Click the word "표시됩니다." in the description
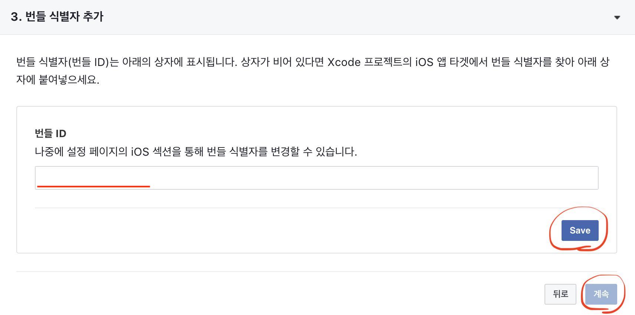This screenshot has height=315, width=635. click(211, 62)
